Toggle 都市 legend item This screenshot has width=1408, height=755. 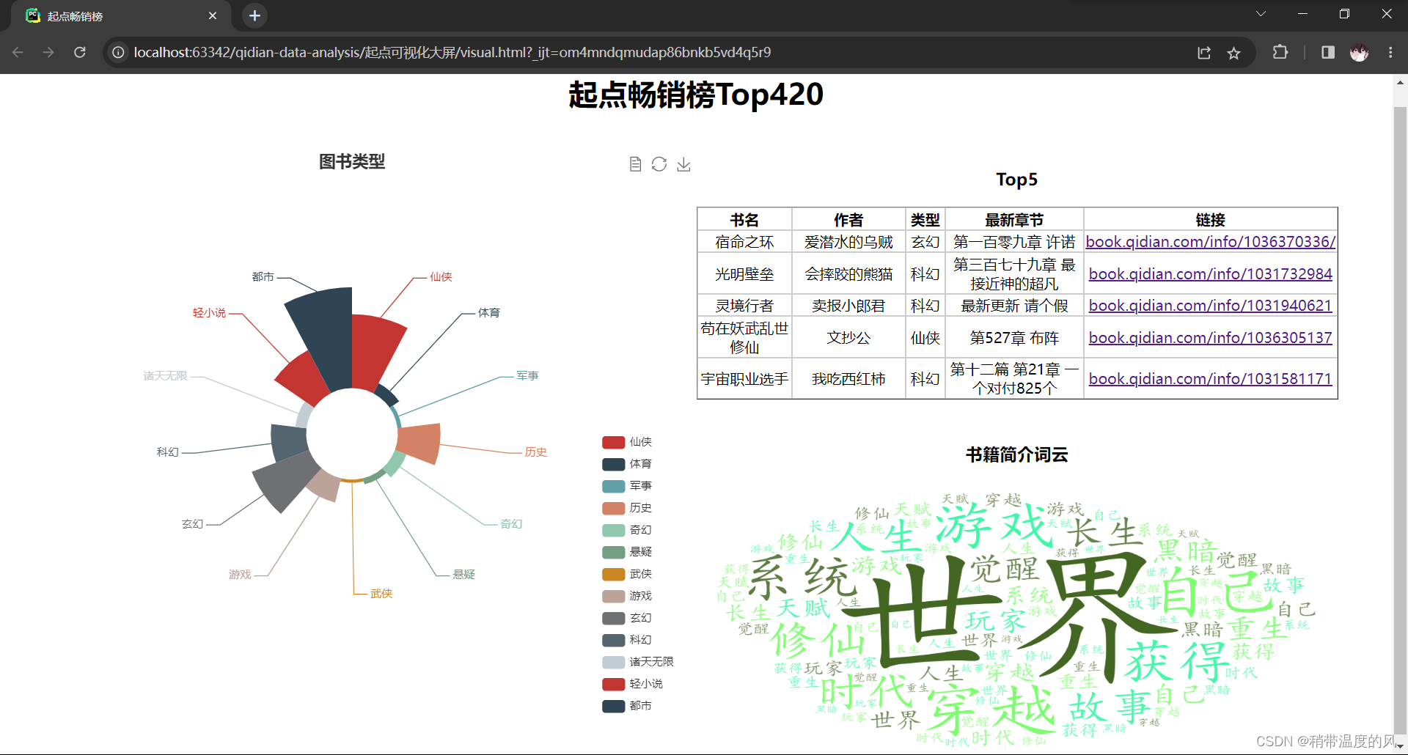(627, 706)
